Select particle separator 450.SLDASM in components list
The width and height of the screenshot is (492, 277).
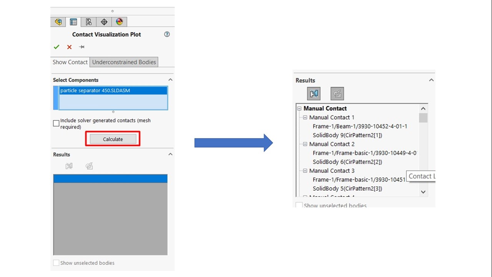[113, 91]
